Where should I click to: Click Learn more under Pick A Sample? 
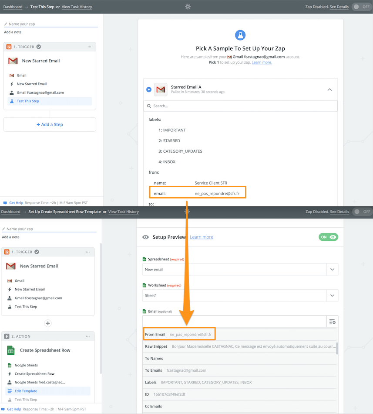262,62
